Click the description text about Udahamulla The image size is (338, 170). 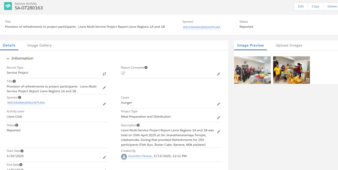tap(167, 137)
